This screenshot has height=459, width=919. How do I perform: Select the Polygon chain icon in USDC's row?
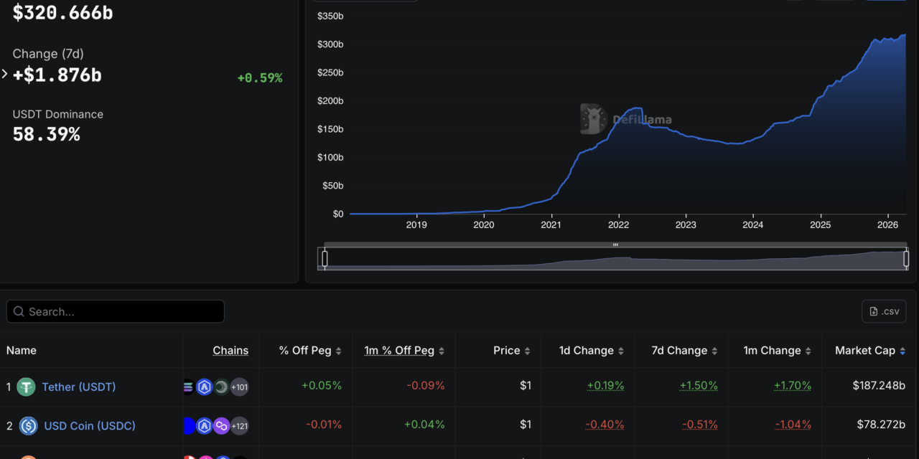click(x=221, y=426)
